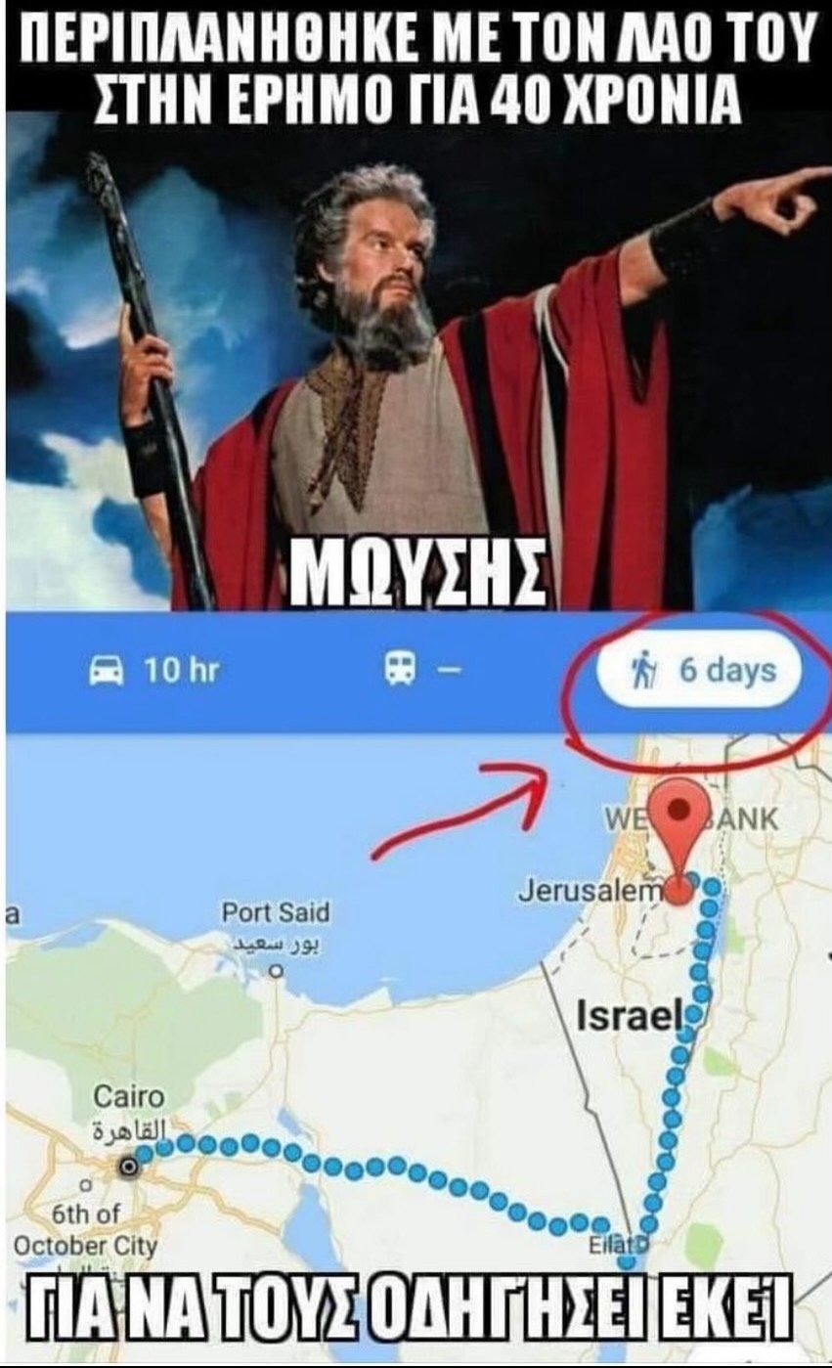The image size is (832, 1368).
Task: Click the 6th of October City dot
Action: 85,1186
